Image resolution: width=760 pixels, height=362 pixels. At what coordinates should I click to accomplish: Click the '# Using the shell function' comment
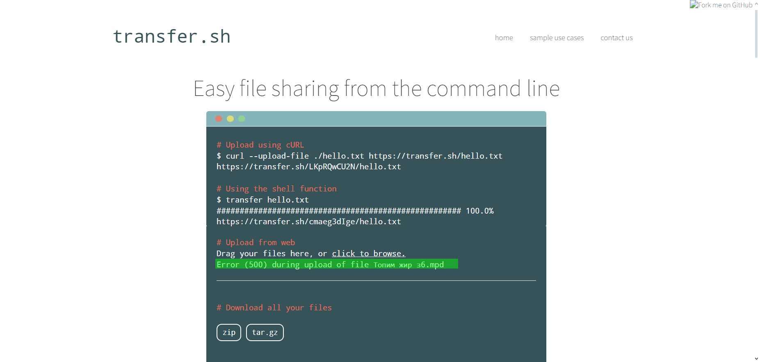276,189
